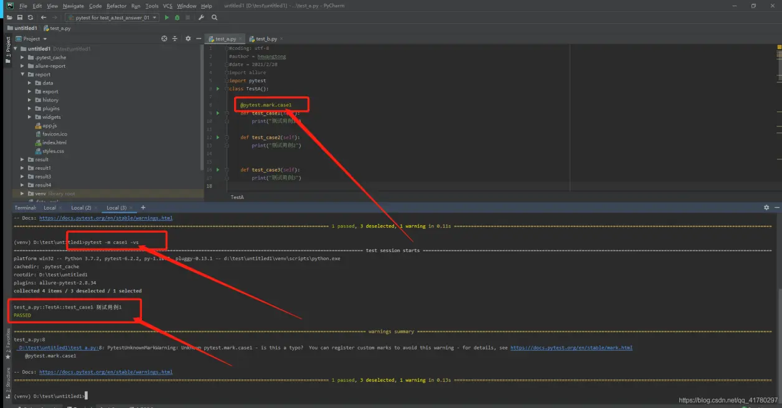Click the TestA breadcrumb below editor
782x408 pixels.
(237, 197)
